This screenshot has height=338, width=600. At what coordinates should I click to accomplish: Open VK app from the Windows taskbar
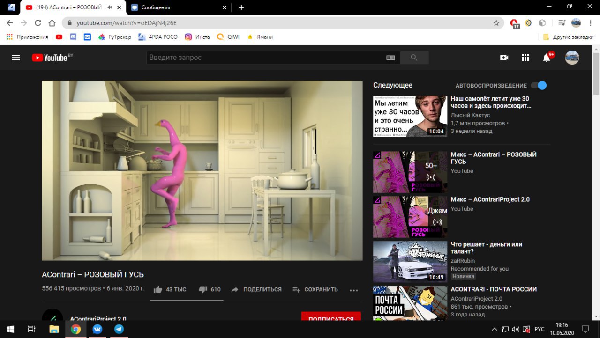tap(97, 329)
